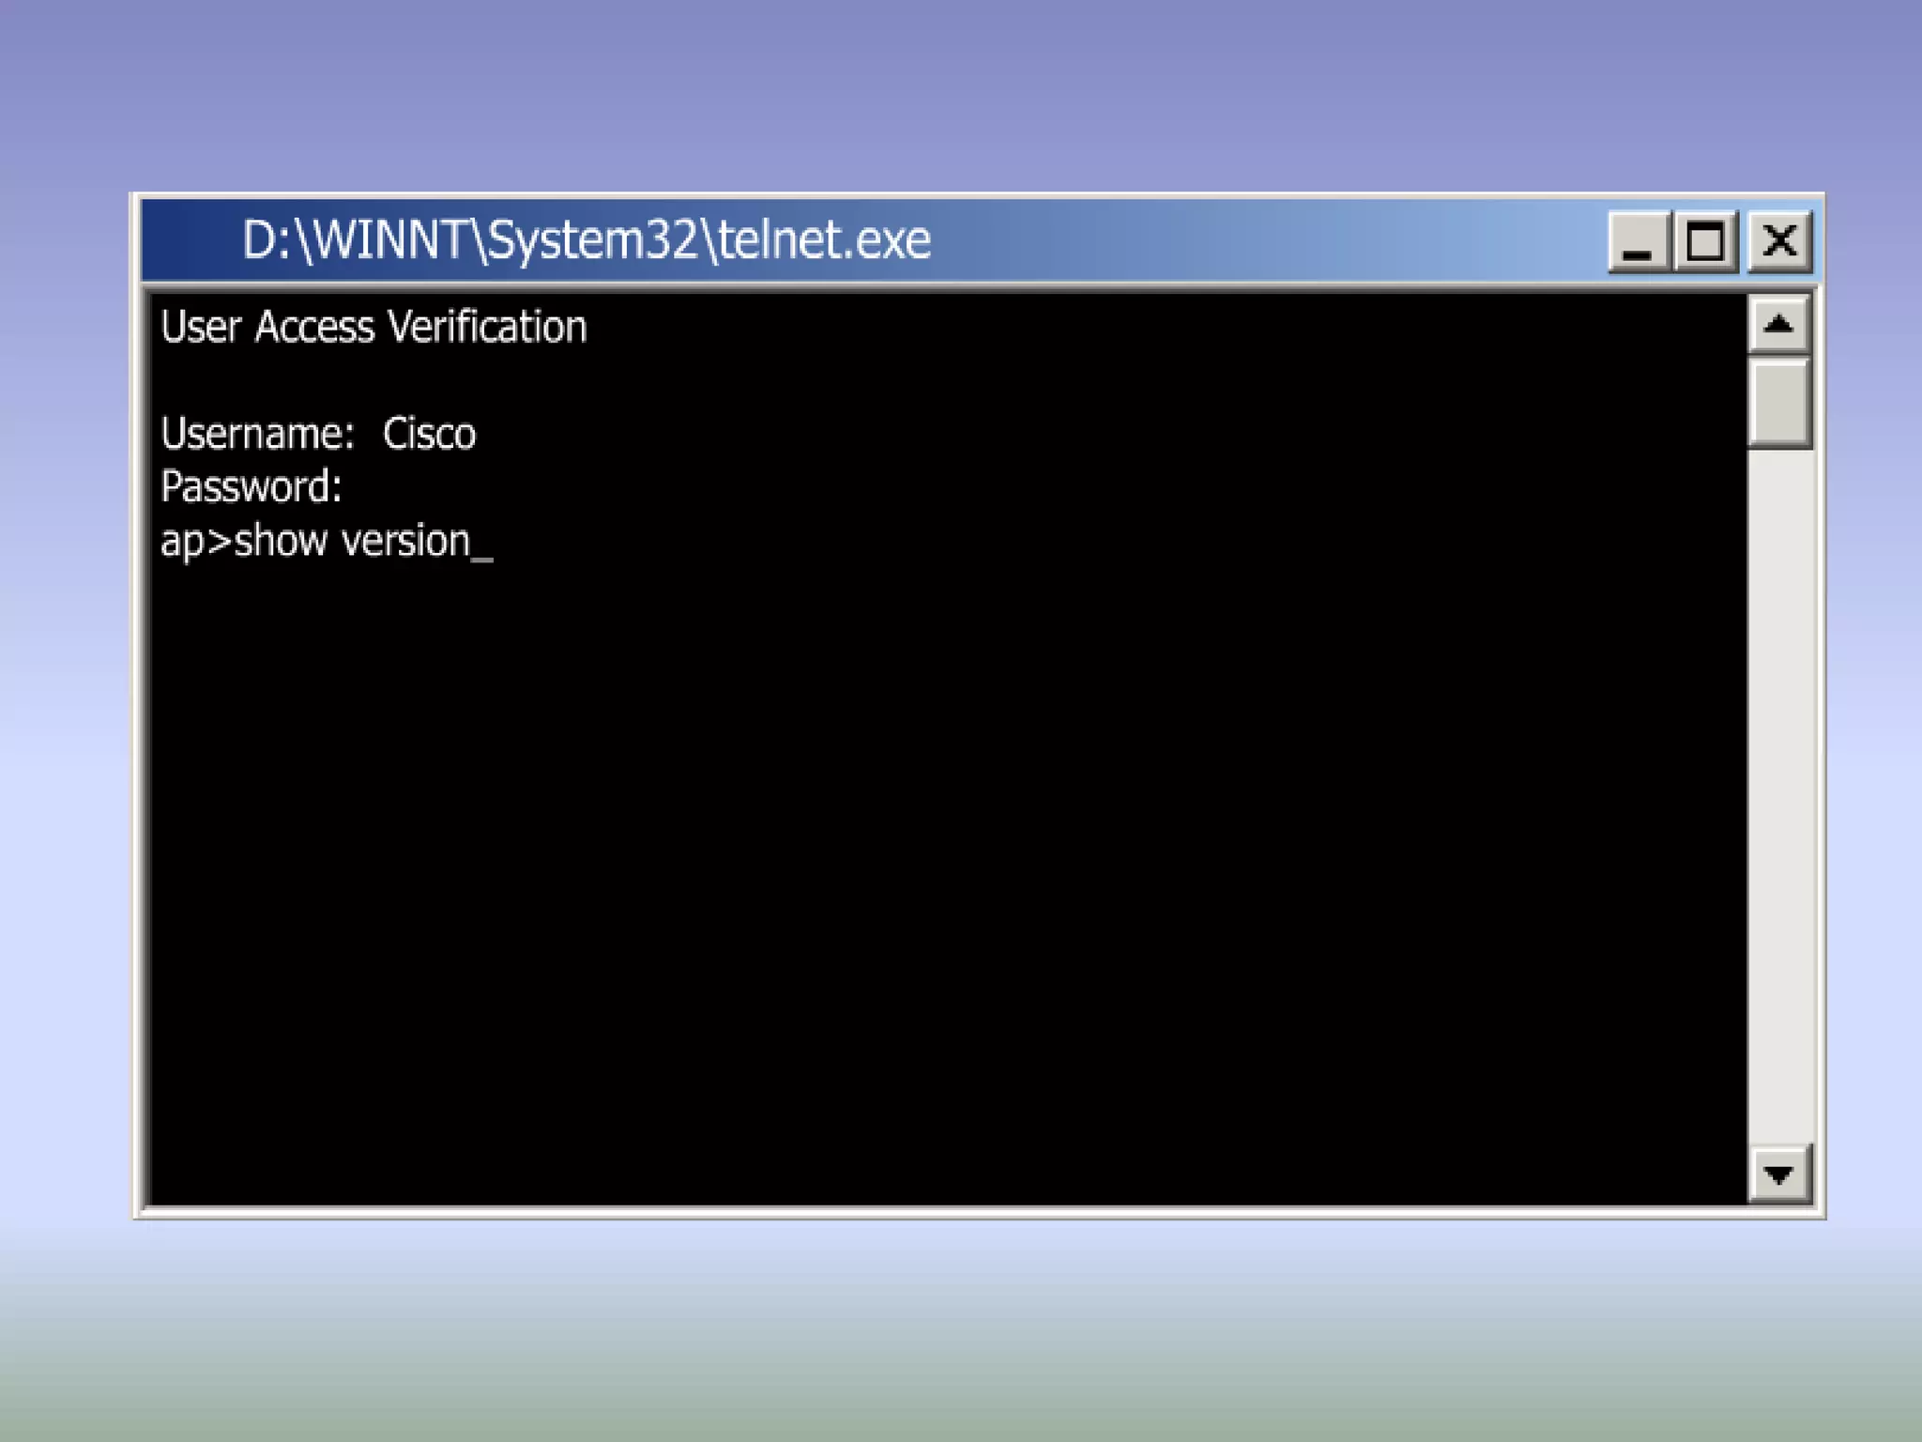Click the 'User Access Verification' line
The width and height of the screenshot is (1922, 1442).
[374, 327]
